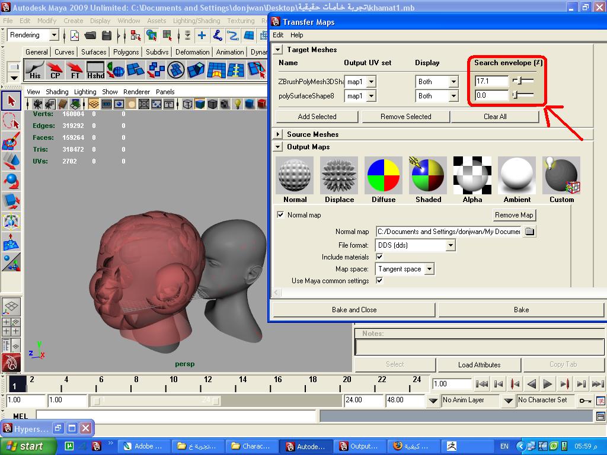This screenshot has height=455, width=607.
Task: Toggle auto keyframe key button
Action: 584,400
